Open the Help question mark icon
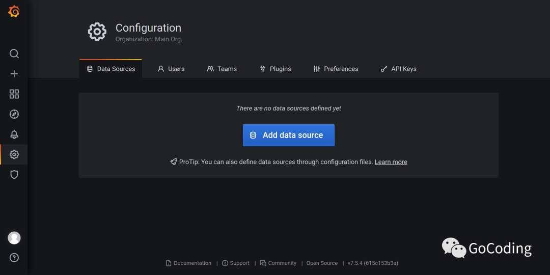This screenshot has height=275, width=550. [x=14, y=257]
